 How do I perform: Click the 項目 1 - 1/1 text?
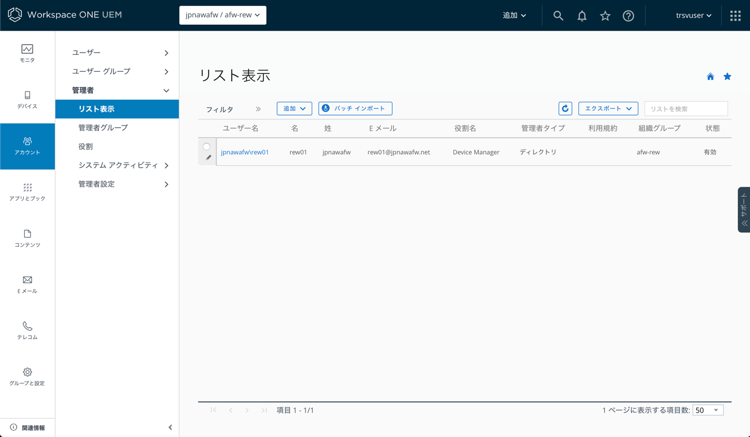295,410
